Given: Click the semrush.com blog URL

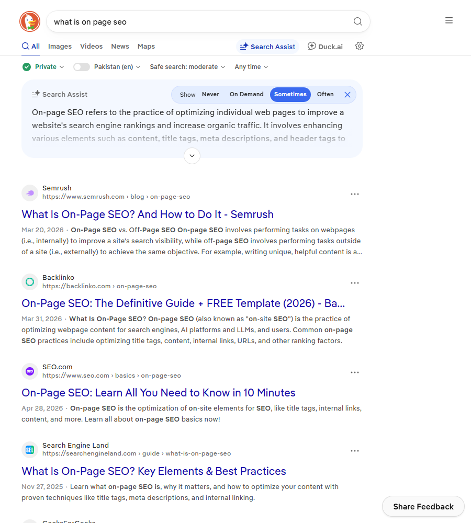Looking at the screenshot, I should tap(116, 197).
